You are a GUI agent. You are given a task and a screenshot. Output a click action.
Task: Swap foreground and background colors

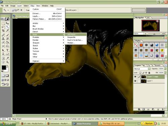click(7, 66)
